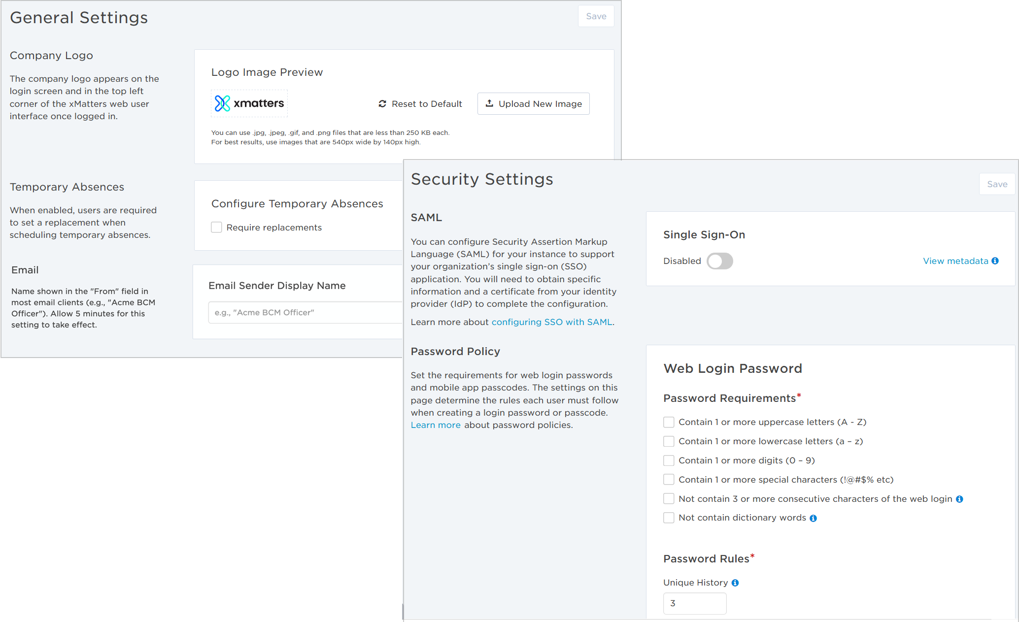Check the Require replacements checkbox
1019x622 pixels.
pos(216,228)
